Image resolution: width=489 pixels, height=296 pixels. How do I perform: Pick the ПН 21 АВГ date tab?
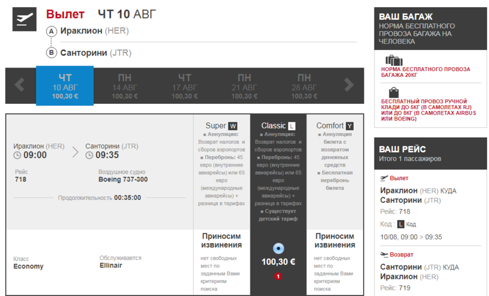[244, 86]
